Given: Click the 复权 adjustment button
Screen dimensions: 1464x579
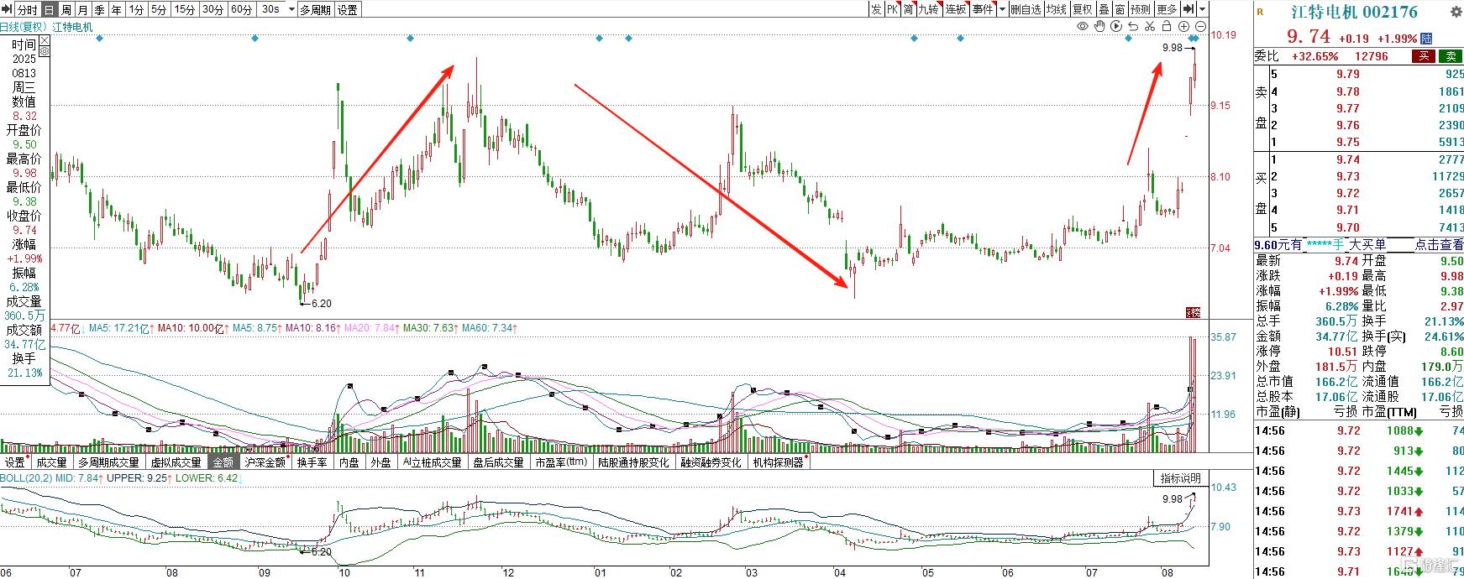Looking at the screenshot, I should pyautogui.click(x=1083, y=9).
